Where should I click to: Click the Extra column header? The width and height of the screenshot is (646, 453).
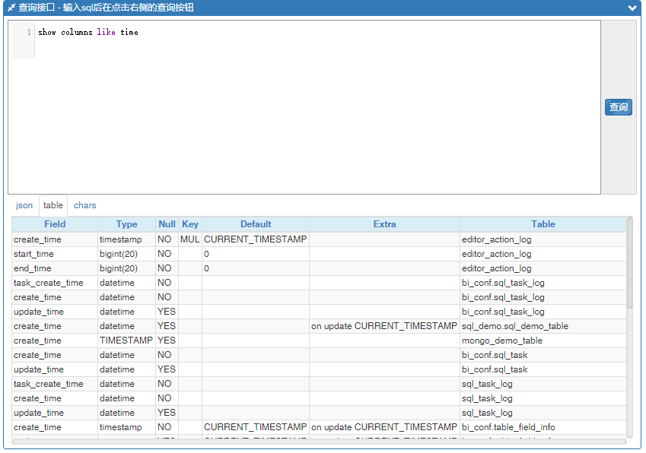tap(384, 224)
